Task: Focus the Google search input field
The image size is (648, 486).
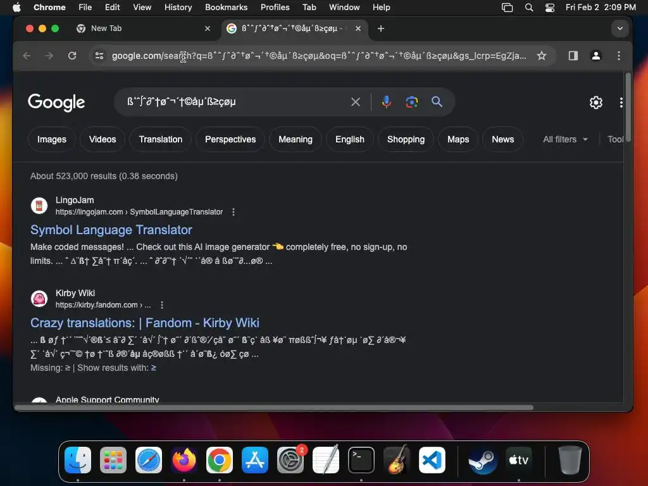Action: pos(235,102)
